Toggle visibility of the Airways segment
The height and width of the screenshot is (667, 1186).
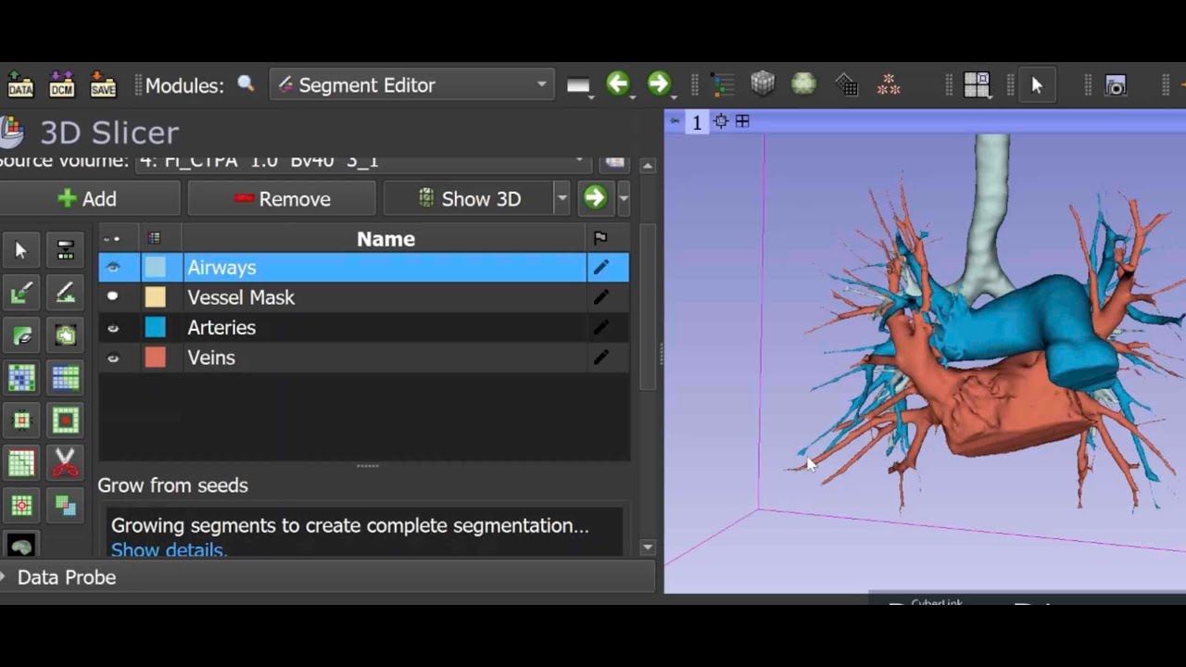pos(113,268)
